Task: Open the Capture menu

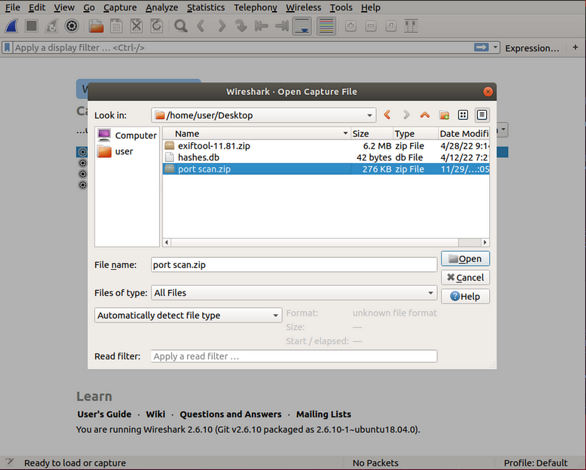Action: [120, 8]
